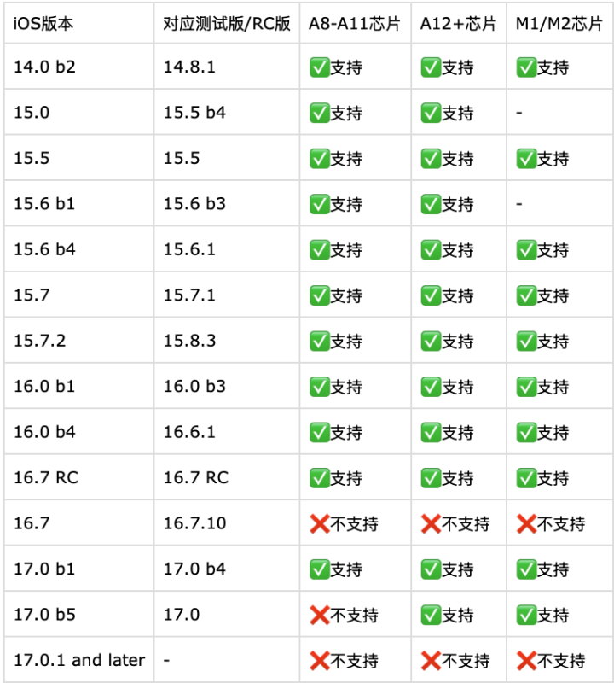Click the red X in row 17.0 b5 under A8-A11芯片
The height and width of the screenshot is (683, 614).
[x=320, y=615]
